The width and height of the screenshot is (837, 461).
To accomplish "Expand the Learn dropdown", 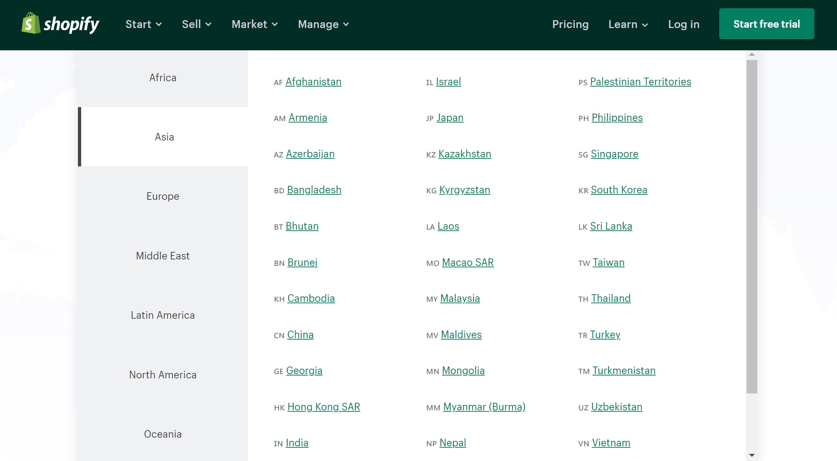I will click(x=628, y=24).
